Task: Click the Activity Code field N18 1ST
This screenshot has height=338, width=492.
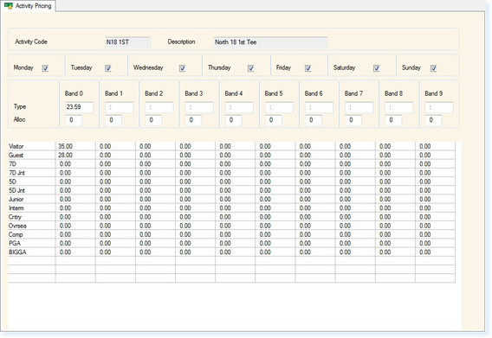Action: tap(127, 42)
